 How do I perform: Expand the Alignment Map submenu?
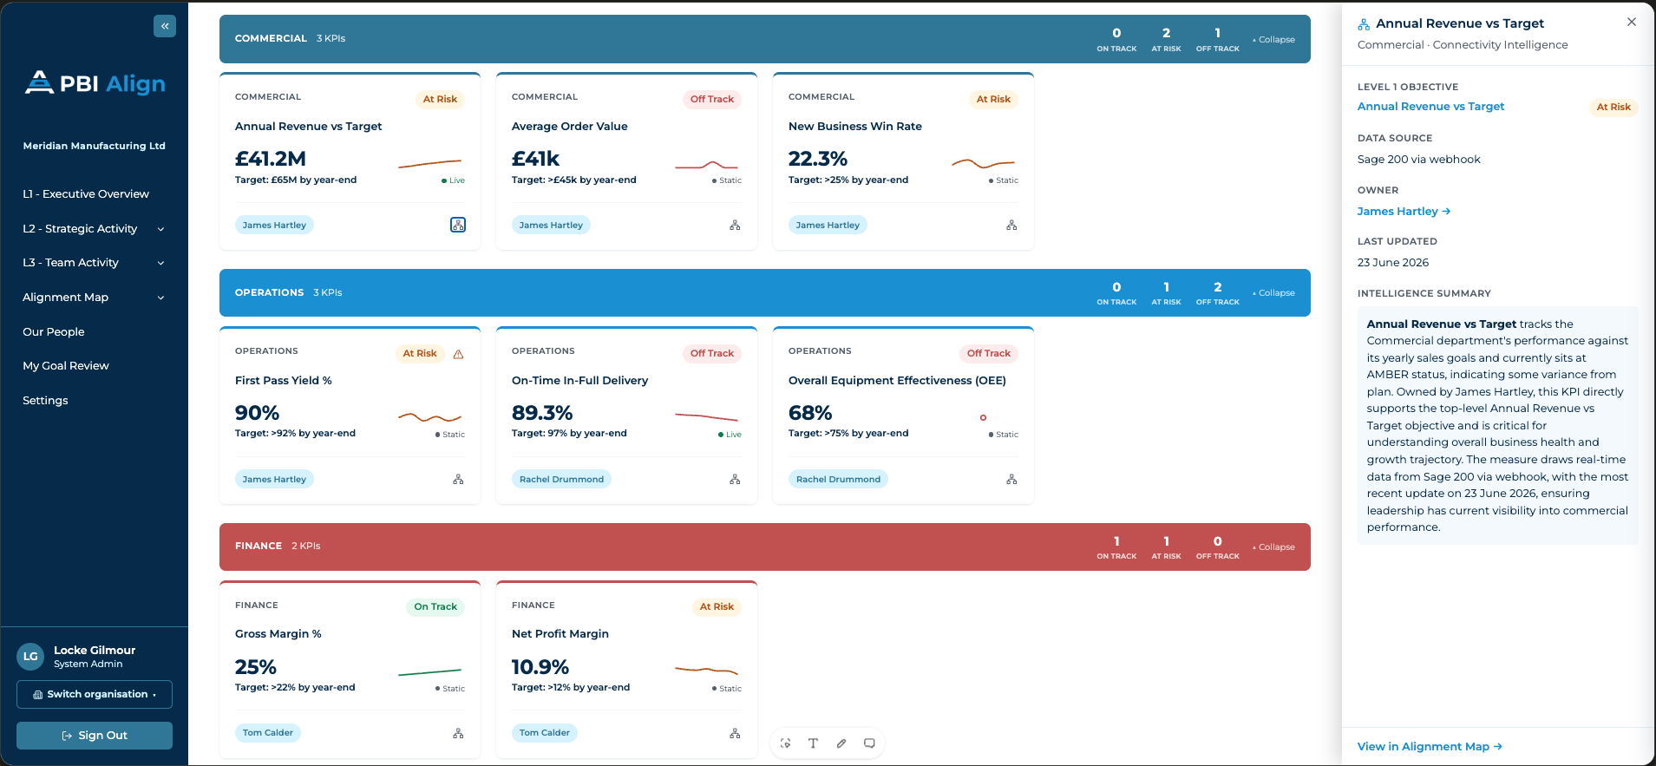tap(160, 298)
